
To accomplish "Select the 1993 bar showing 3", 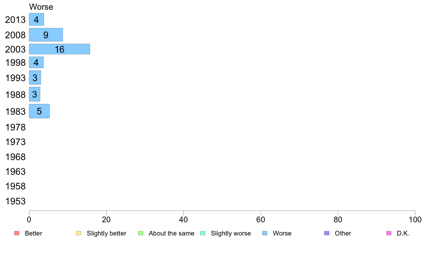I will (35, 78).
